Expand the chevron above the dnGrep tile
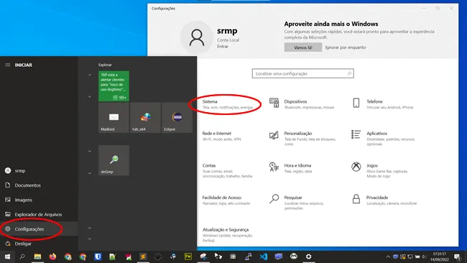Image resolution: width=467 pixels, height=263 pixels. click(90, 152)
